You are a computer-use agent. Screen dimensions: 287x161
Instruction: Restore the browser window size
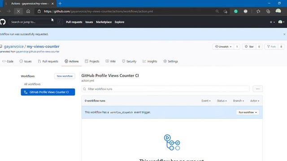(x=279, y=3)
